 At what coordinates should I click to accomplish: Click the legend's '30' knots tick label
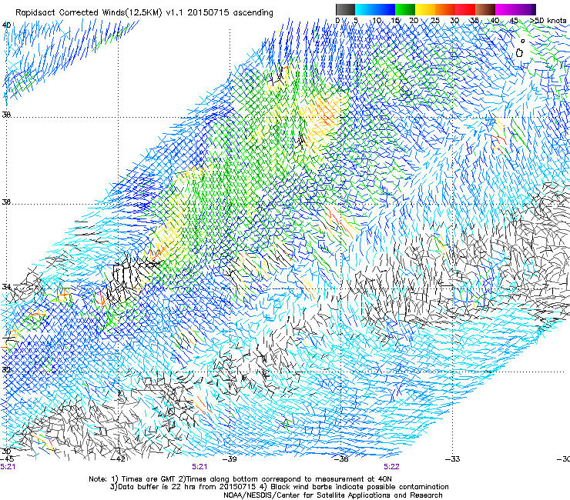454,20
